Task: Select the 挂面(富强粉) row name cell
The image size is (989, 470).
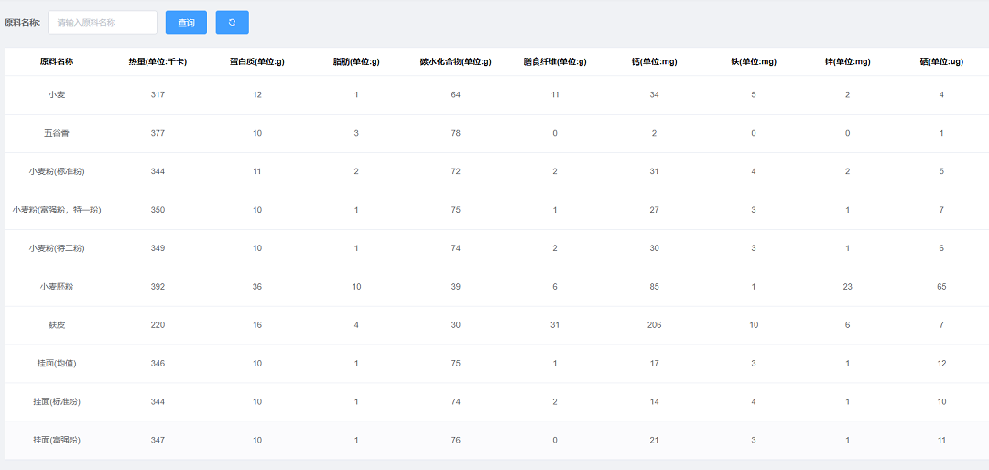Action: 57,441
